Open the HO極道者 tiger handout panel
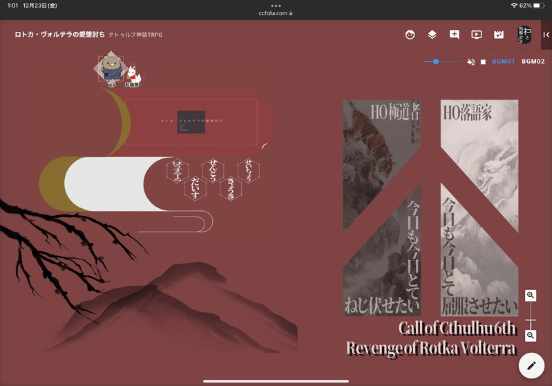Viewport: 552px width, 386px height. click(x=381, y=208)
